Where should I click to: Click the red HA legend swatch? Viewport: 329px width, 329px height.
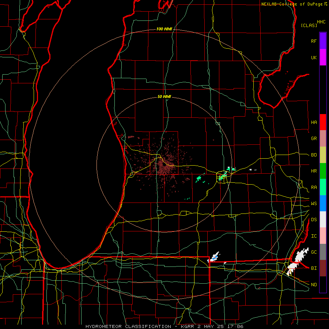click(323, 122)
